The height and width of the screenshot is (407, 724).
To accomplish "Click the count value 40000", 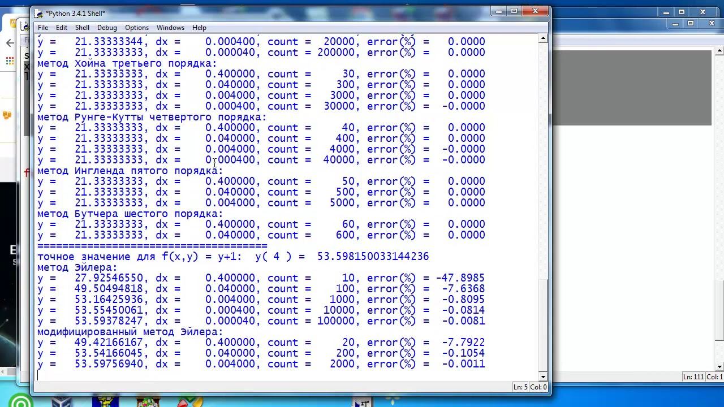I will (339, 160).
